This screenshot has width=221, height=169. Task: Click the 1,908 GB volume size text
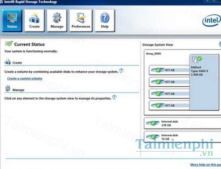197,75
